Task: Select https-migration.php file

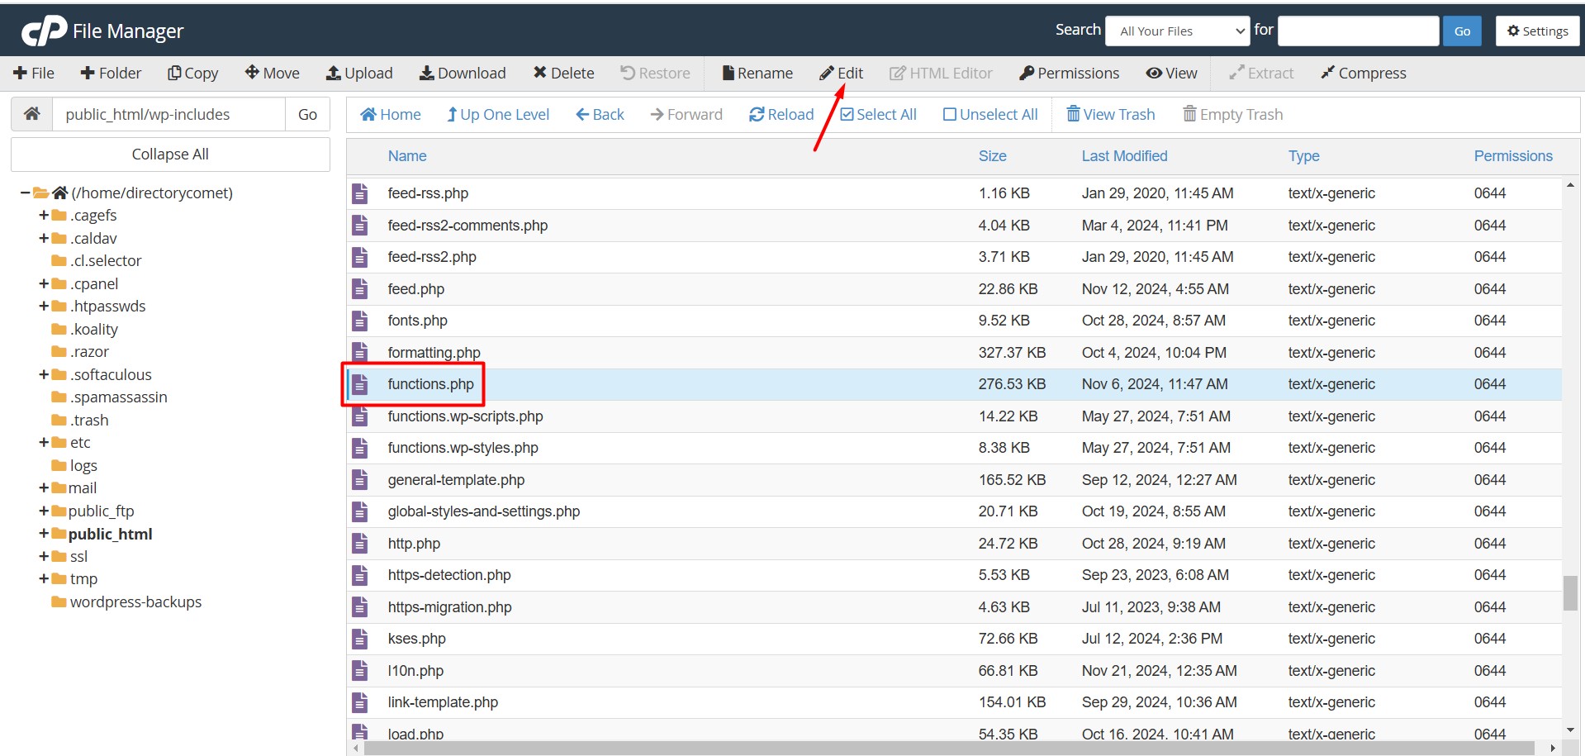Action: click(x=954, y=607)
